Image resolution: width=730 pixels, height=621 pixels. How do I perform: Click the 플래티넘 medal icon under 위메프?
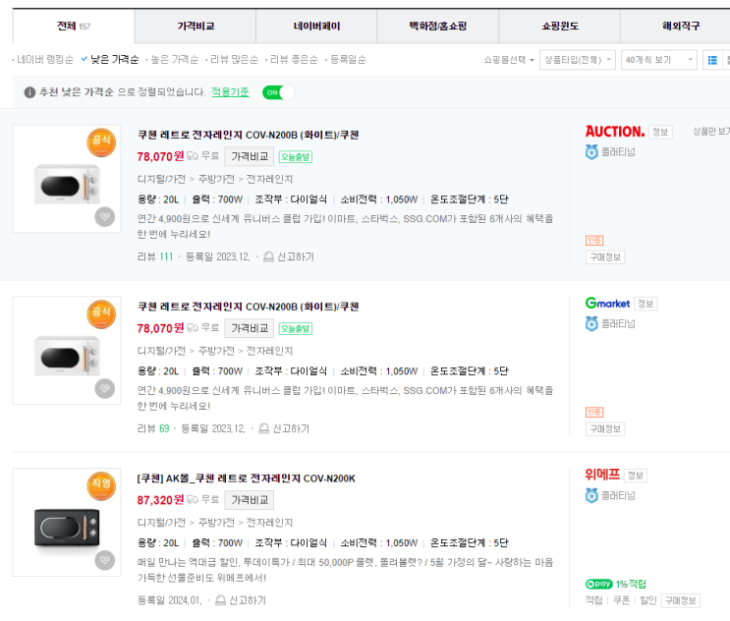point(591,496)
